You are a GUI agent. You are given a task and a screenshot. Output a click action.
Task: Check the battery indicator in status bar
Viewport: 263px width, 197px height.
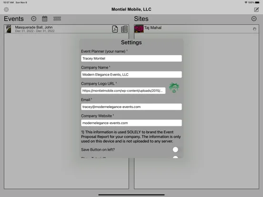pos(257,2)
